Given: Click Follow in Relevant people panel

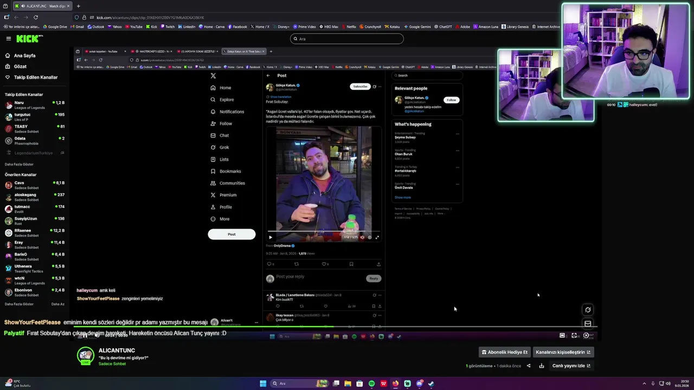Looking at the screenshot, I should point(451,100).
